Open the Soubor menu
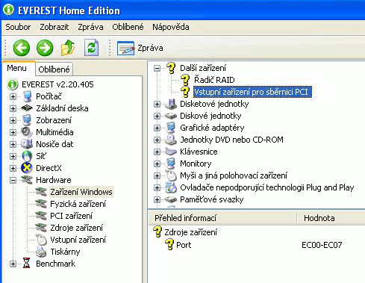The width and height of the screenshot is (365, 283). (x=18, y=27)
